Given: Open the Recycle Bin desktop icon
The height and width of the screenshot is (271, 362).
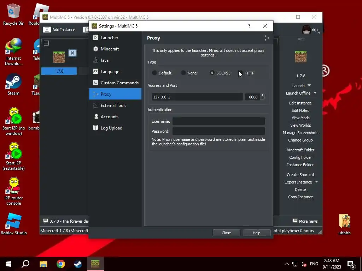Looking at the screenshot, I should [13, 14].
